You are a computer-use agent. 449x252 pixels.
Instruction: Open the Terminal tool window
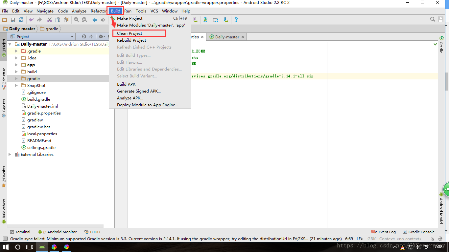pyautogui.click(x=20, y=232)
